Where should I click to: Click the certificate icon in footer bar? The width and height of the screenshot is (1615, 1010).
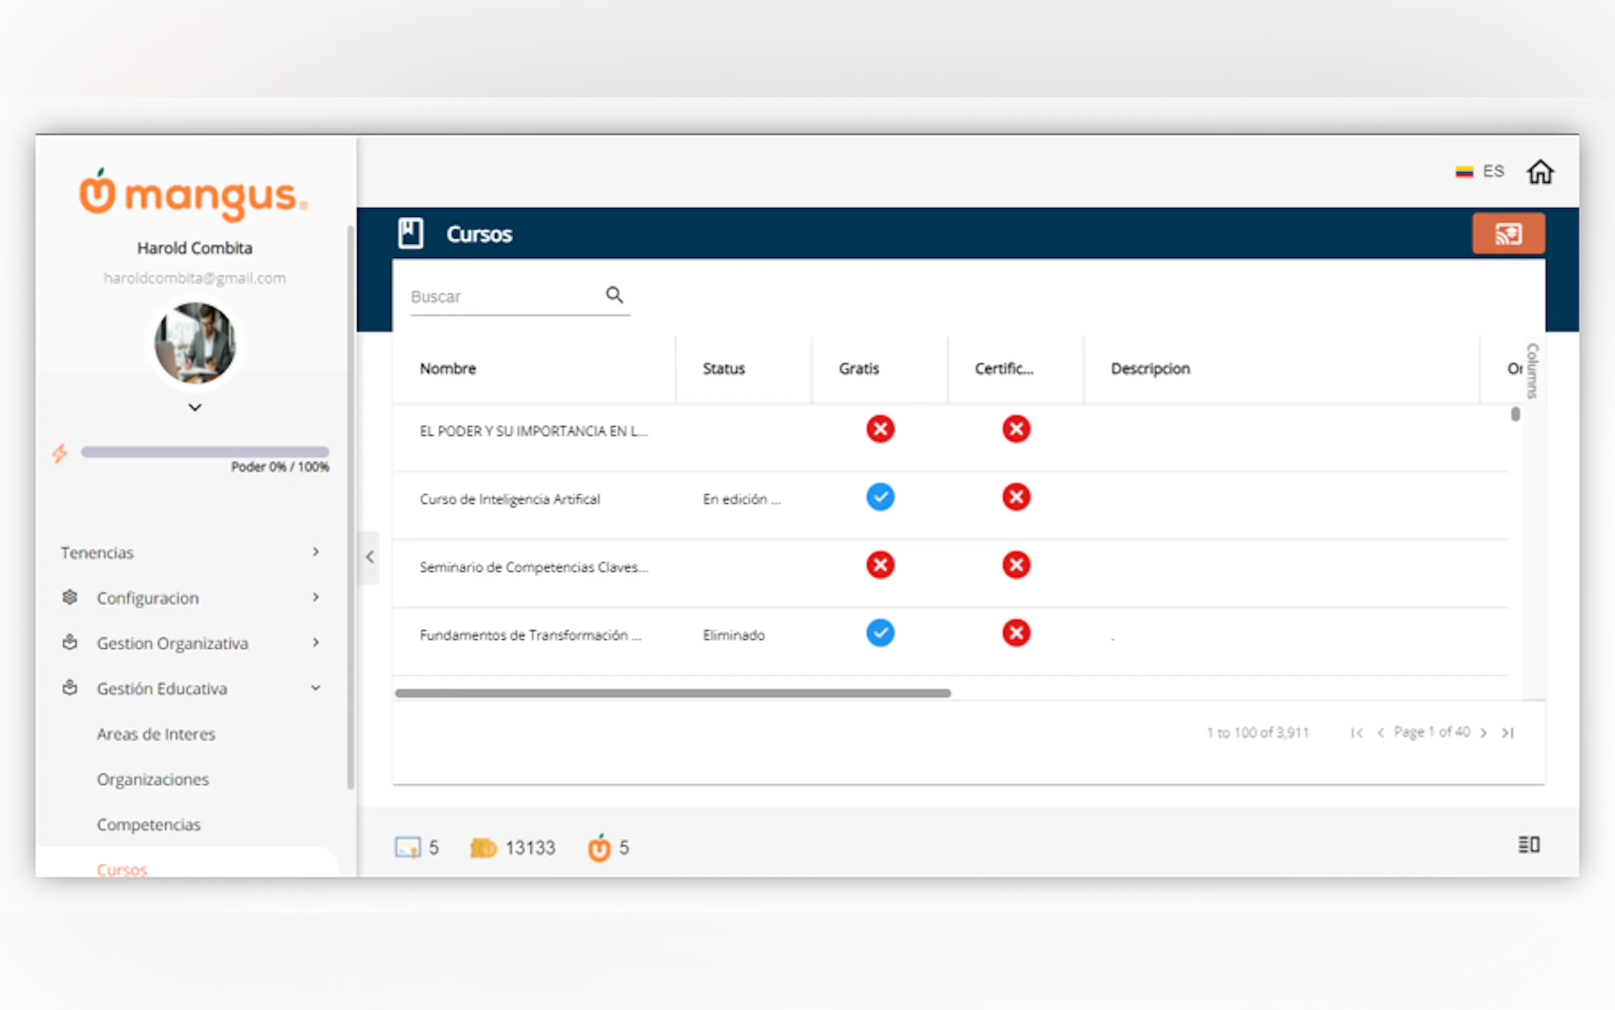408,848
